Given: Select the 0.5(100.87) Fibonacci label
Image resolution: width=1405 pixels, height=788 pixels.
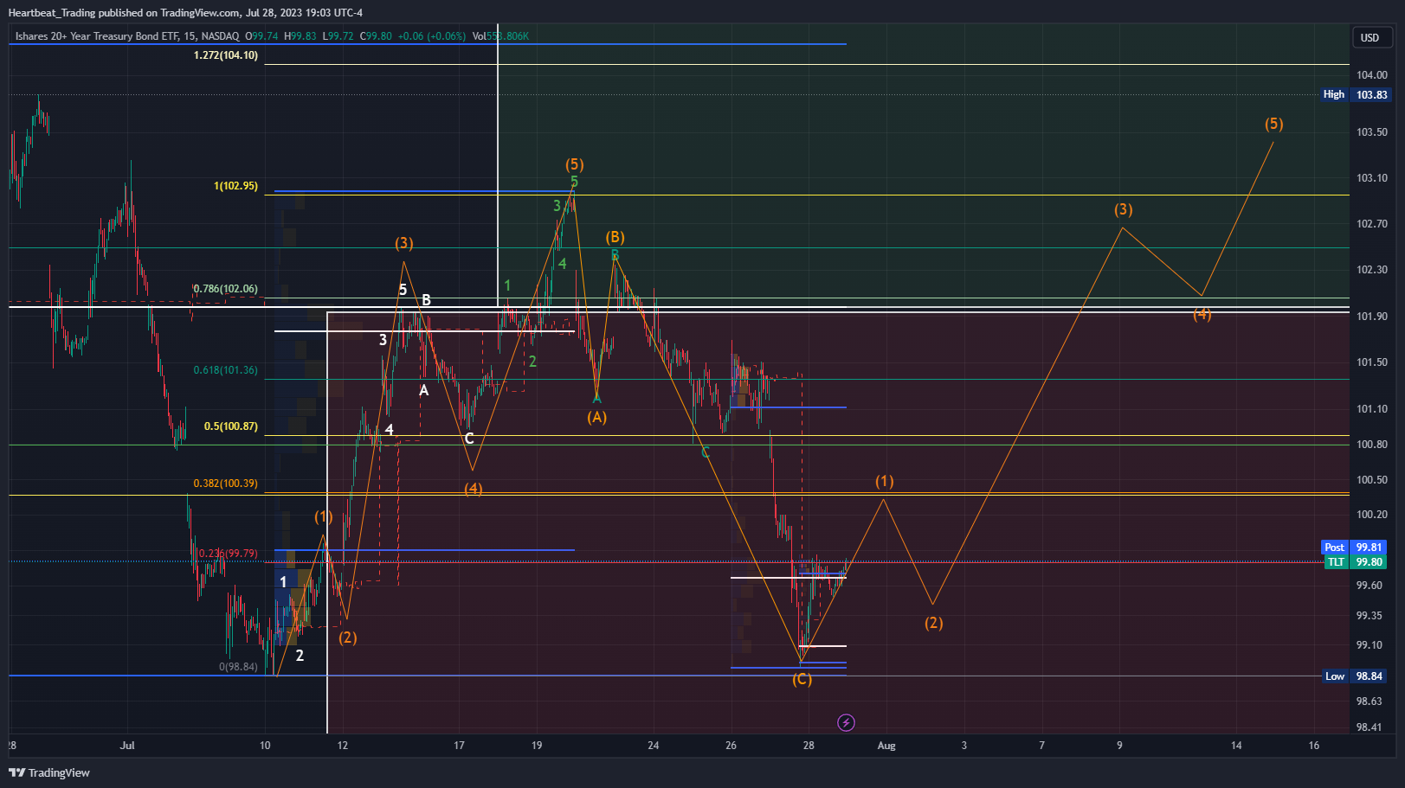Looking at the screenshot, I should tap(231, 426).
